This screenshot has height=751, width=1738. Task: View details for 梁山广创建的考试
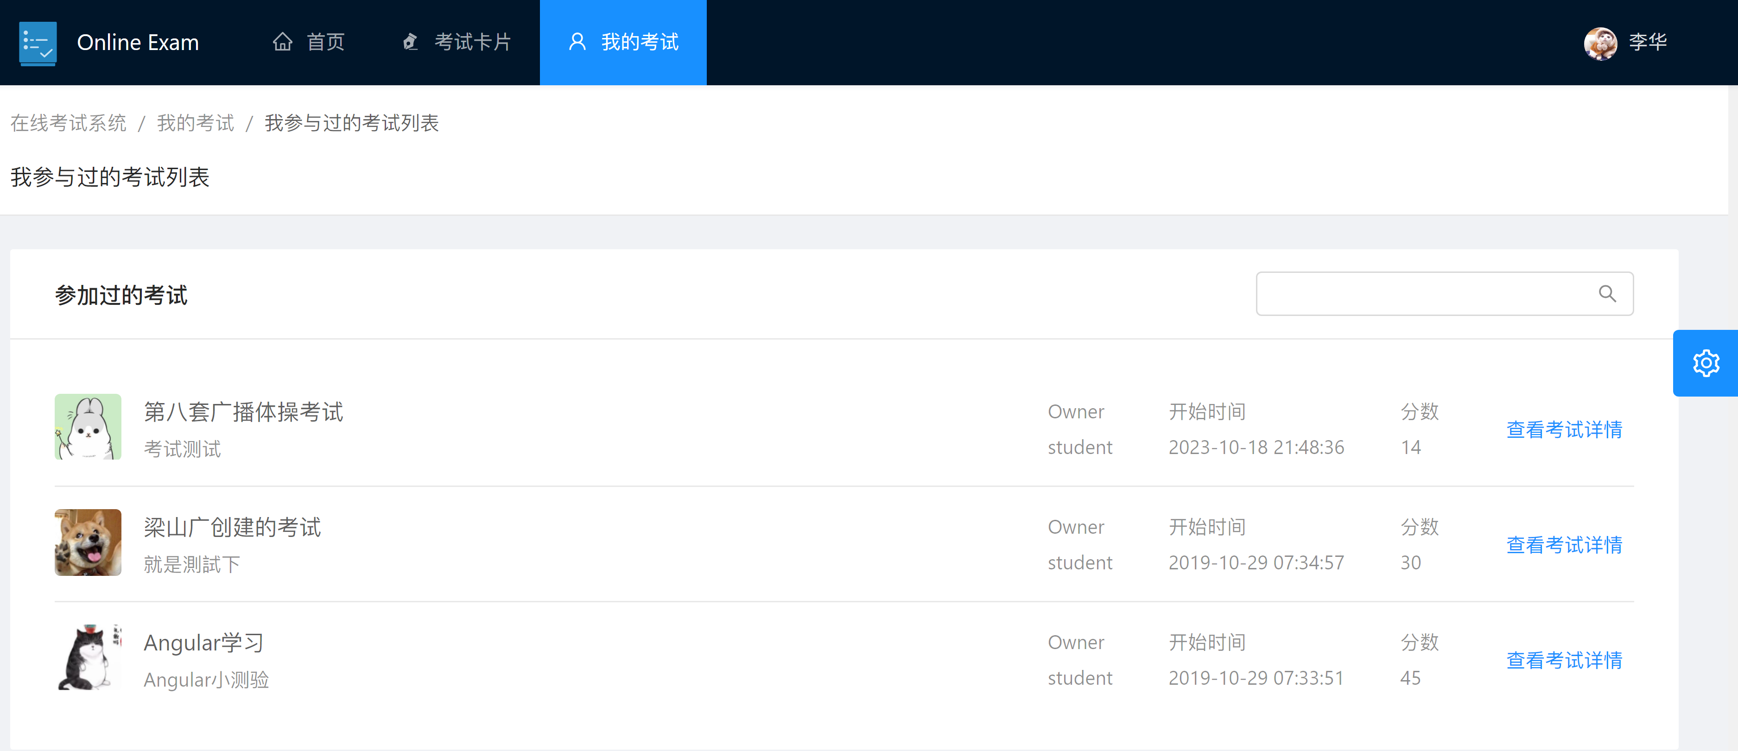(x=1564, y=545)
